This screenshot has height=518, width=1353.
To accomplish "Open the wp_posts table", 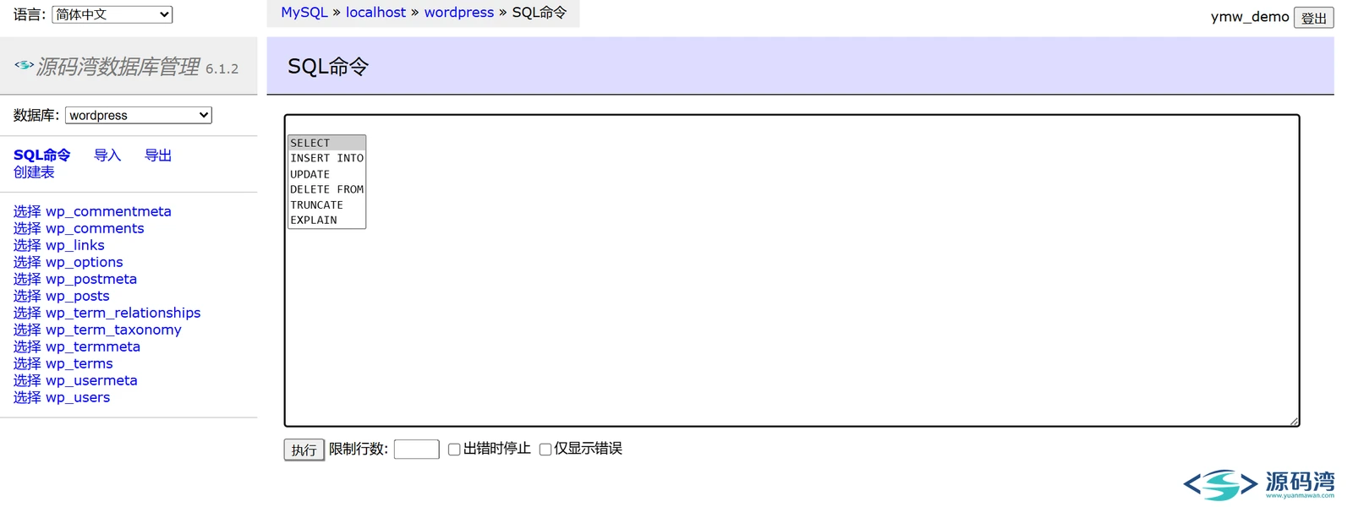I will pos(78,296).
